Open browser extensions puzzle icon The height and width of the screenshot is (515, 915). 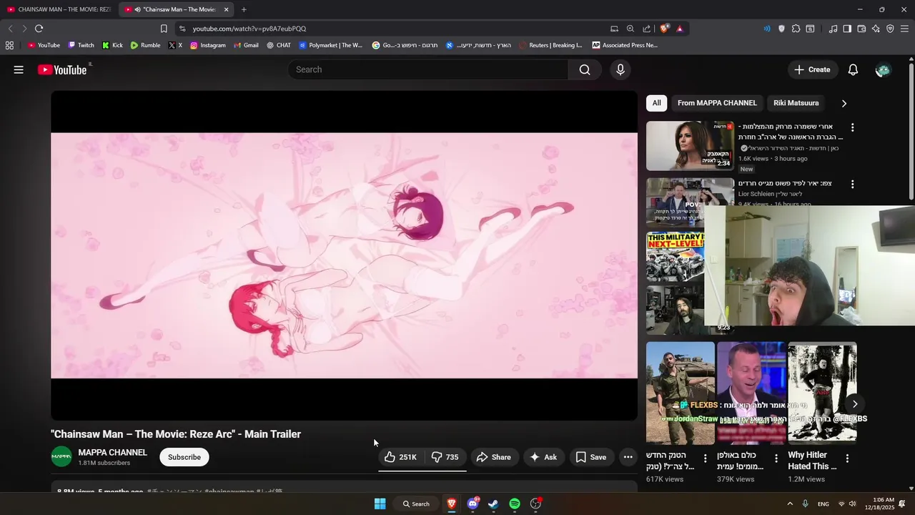[x=796, y=29]
